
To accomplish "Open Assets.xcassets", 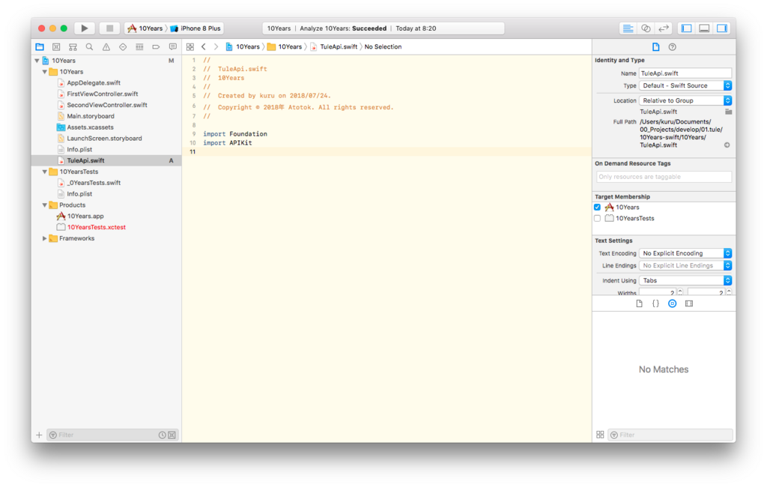I will 90,127.
